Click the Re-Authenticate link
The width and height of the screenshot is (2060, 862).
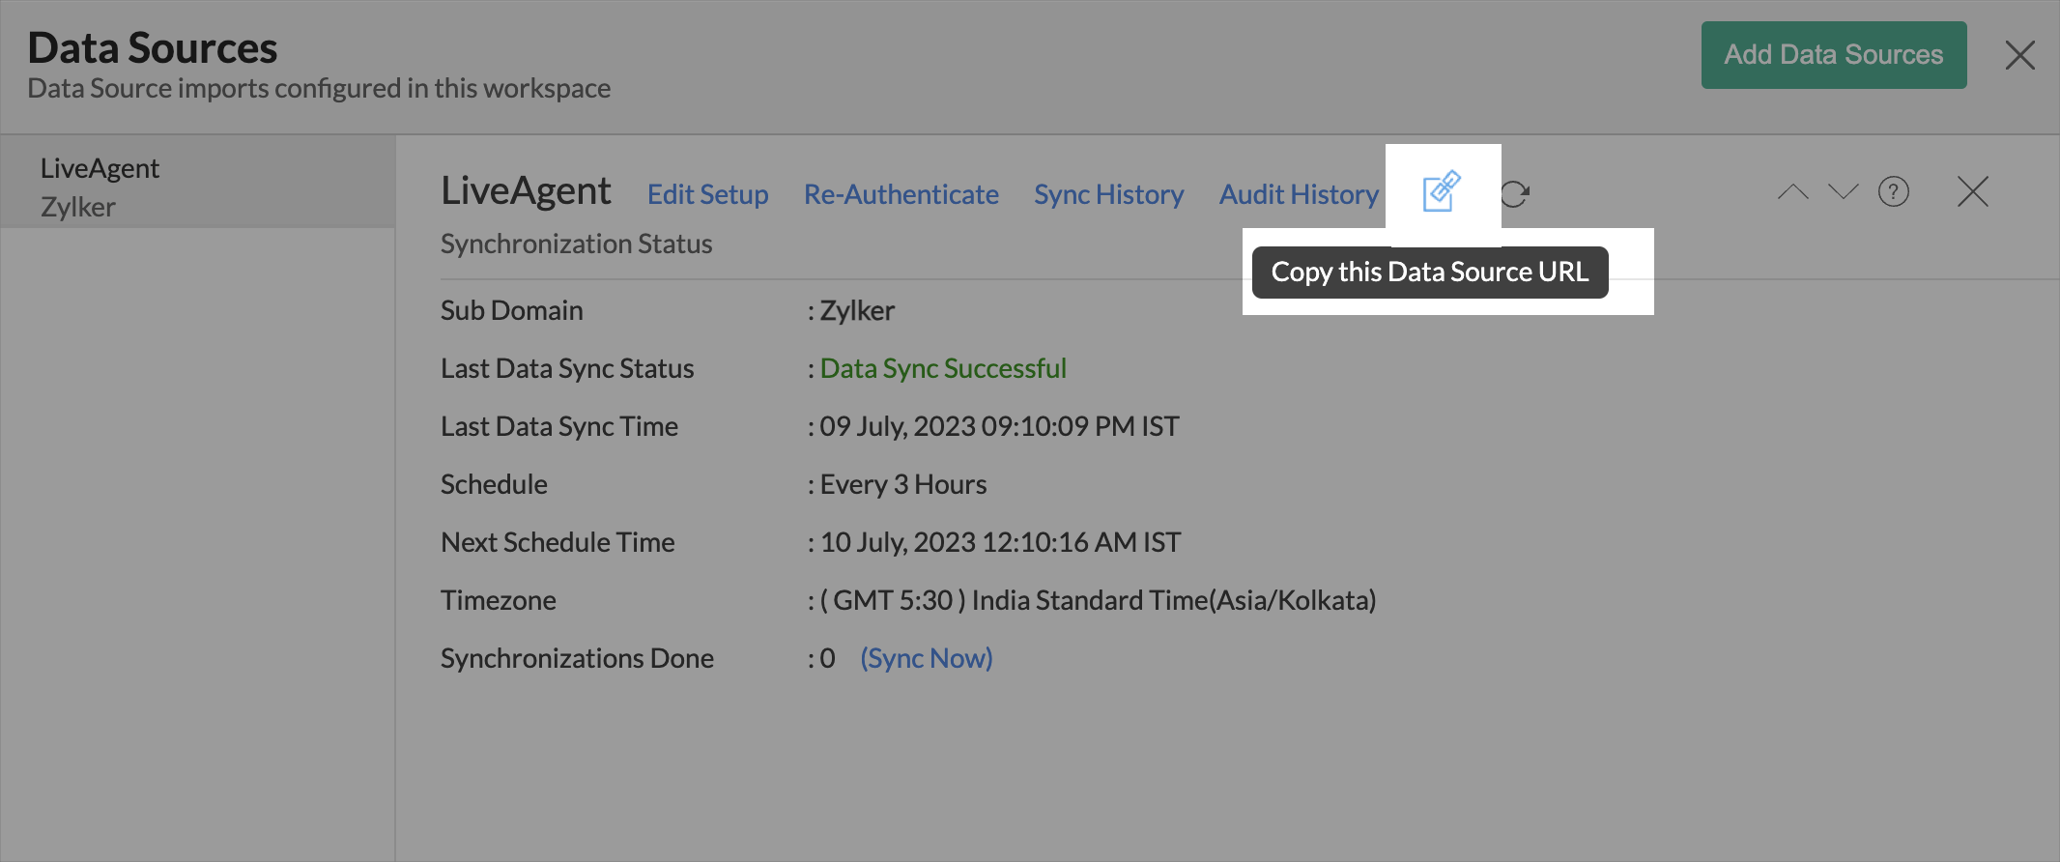point(901,194)
